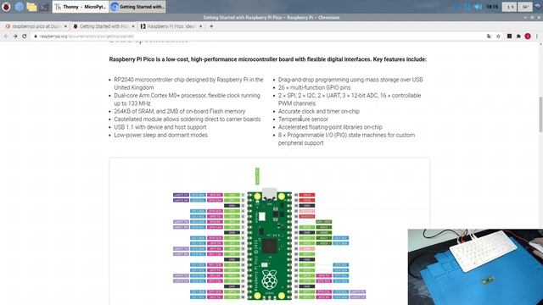The height and width of the screenshot is (305, 543).
Task: Click the 18:15 panel clock
Action: 492,7
